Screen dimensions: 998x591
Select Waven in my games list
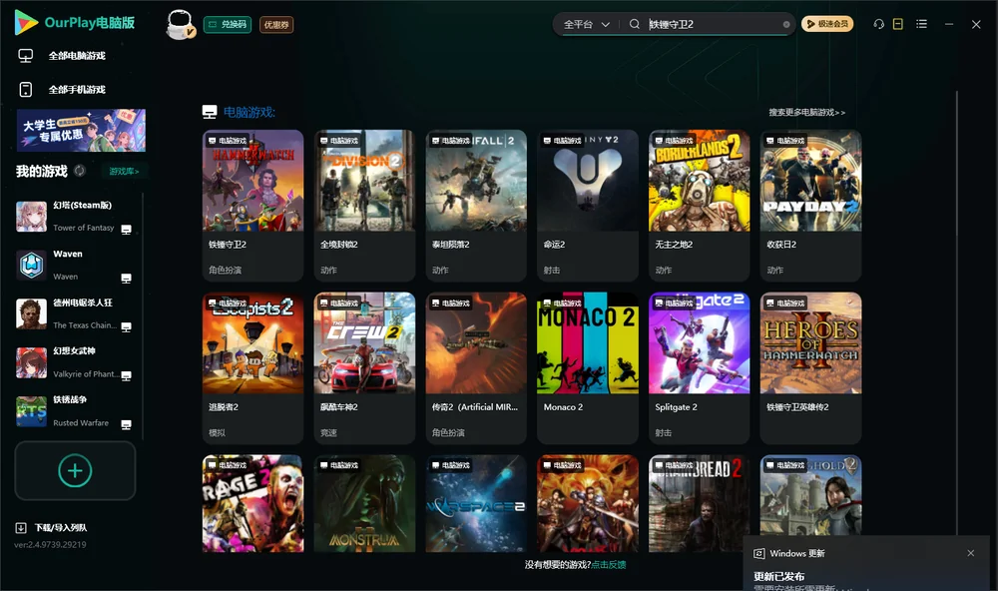coord(74,265)
